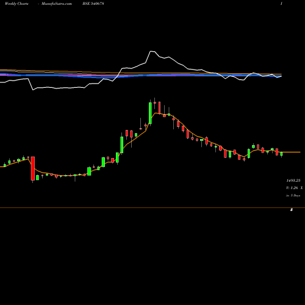Screen dimensions: 305x305
Task: Click the 'Weekly Charts' title text
Action: (16, 4)
